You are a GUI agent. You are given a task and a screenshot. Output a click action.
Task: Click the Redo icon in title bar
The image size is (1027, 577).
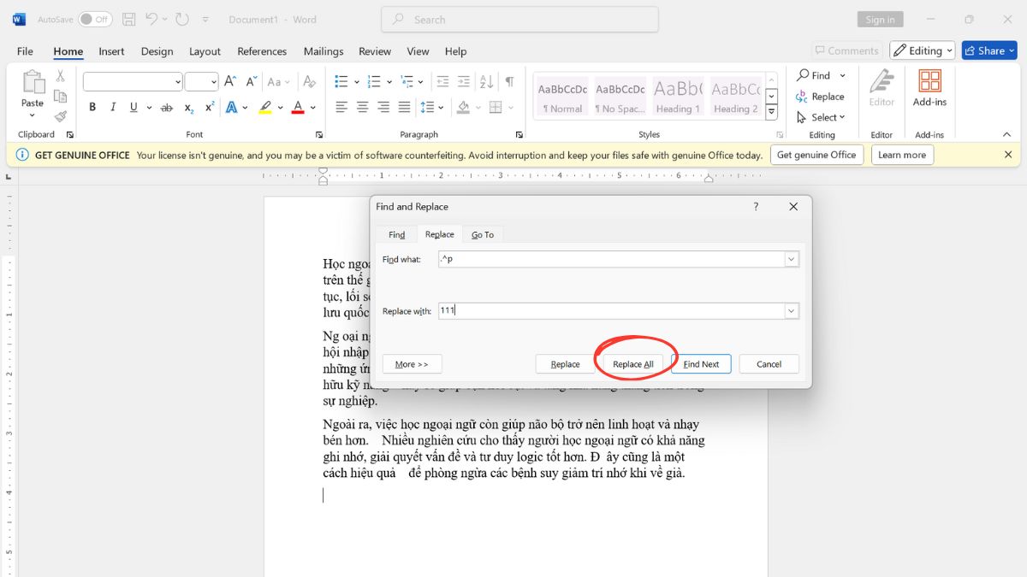[x=181, y=19]
